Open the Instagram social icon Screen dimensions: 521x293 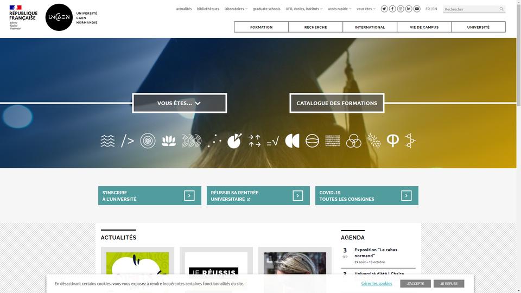(x=401, y=9)
